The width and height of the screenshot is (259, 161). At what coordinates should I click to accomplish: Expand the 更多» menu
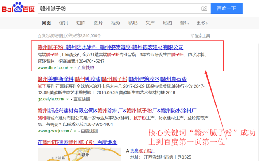(x=202, y=23)
